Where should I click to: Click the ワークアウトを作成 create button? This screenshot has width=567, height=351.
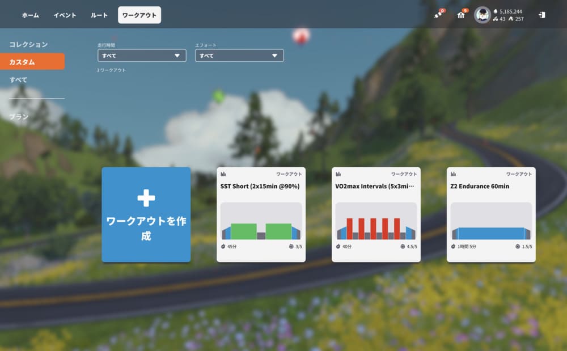point(146,215)
